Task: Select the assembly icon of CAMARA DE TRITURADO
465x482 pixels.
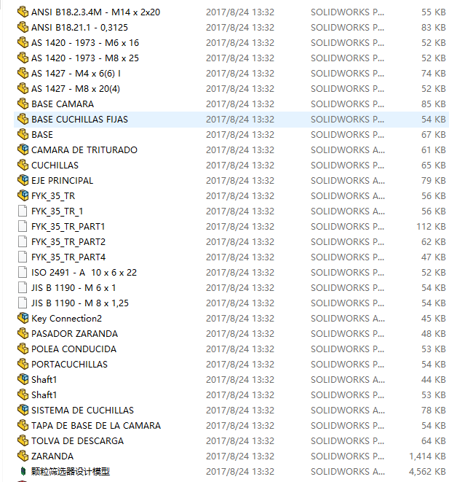Action: (x=23, y=149)
